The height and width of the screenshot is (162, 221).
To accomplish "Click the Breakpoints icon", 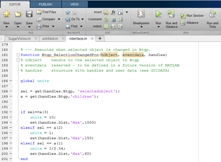I will [141, 14].
